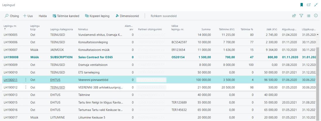Viewport: 321px width, 121px height.
Task: Click Jääk (KV) column header
Action: tap(272, 29)
